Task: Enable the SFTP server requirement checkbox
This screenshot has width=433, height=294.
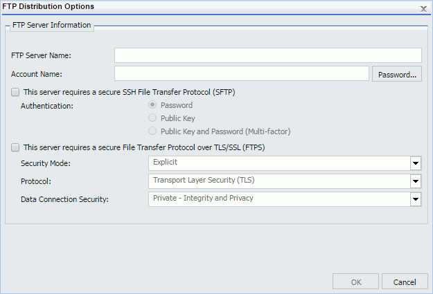Action: [x=15, y=92]
